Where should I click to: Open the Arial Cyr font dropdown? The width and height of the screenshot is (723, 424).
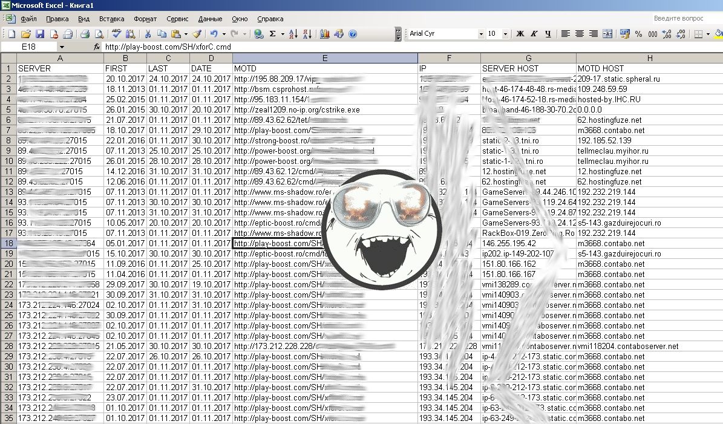[481, 34]
